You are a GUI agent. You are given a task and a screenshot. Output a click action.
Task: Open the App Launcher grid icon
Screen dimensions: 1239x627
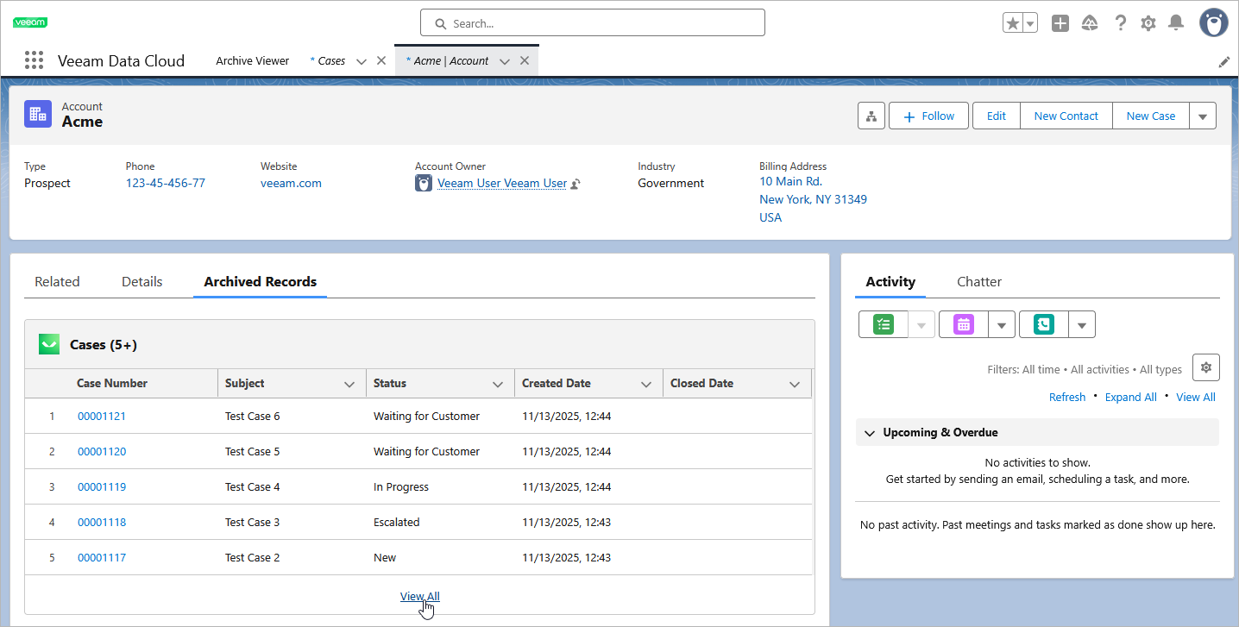tap(34, 60)
